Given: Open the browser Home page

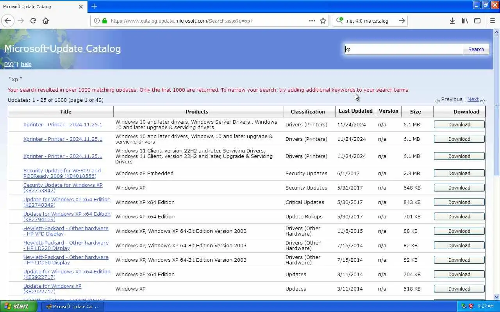Looking at the screenshot, I should coord(46,21).
